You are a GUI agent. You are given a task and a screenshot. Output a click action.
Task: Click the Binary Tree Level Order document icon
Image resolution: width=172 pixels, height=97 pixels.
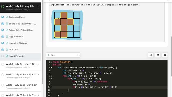point(7,24)
